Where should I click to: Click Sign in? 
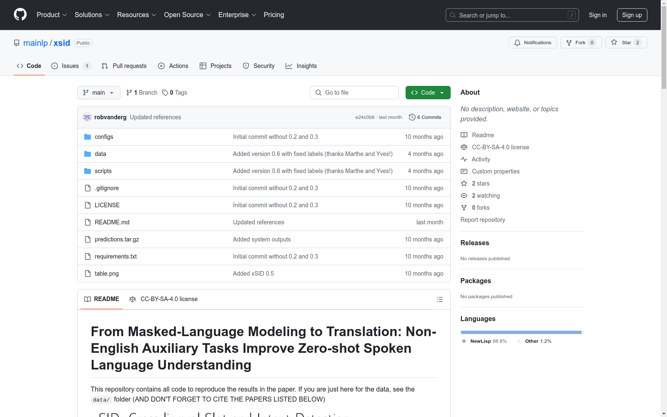tap(598, 15)
